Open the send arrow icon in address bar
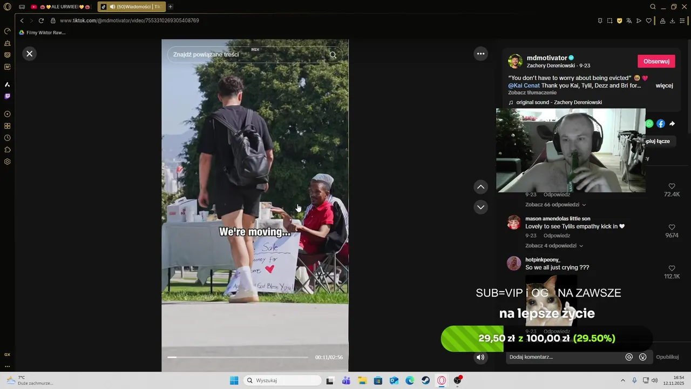Image resolution: width=691 pixels, height=389 pixels. 639,21
